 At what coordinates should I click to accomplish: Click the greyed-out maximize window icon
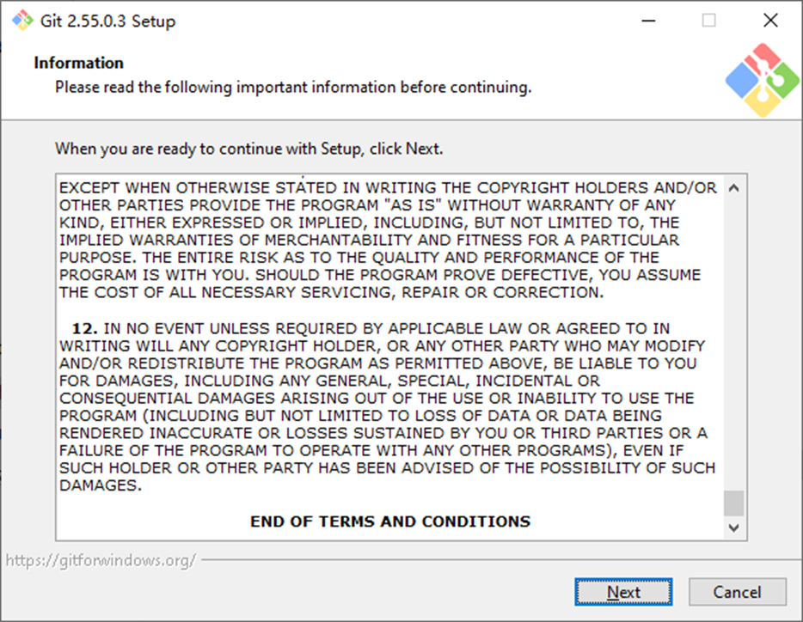click(x=708, y=21)
